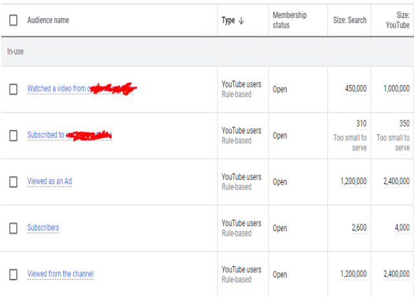
Task: Click the 'Membership status' column header
Action: [x=289, y=20]
